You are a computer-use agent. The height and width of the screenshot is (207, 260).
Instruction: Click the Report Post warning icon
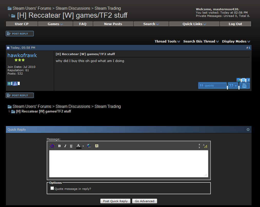click(15, 84)
